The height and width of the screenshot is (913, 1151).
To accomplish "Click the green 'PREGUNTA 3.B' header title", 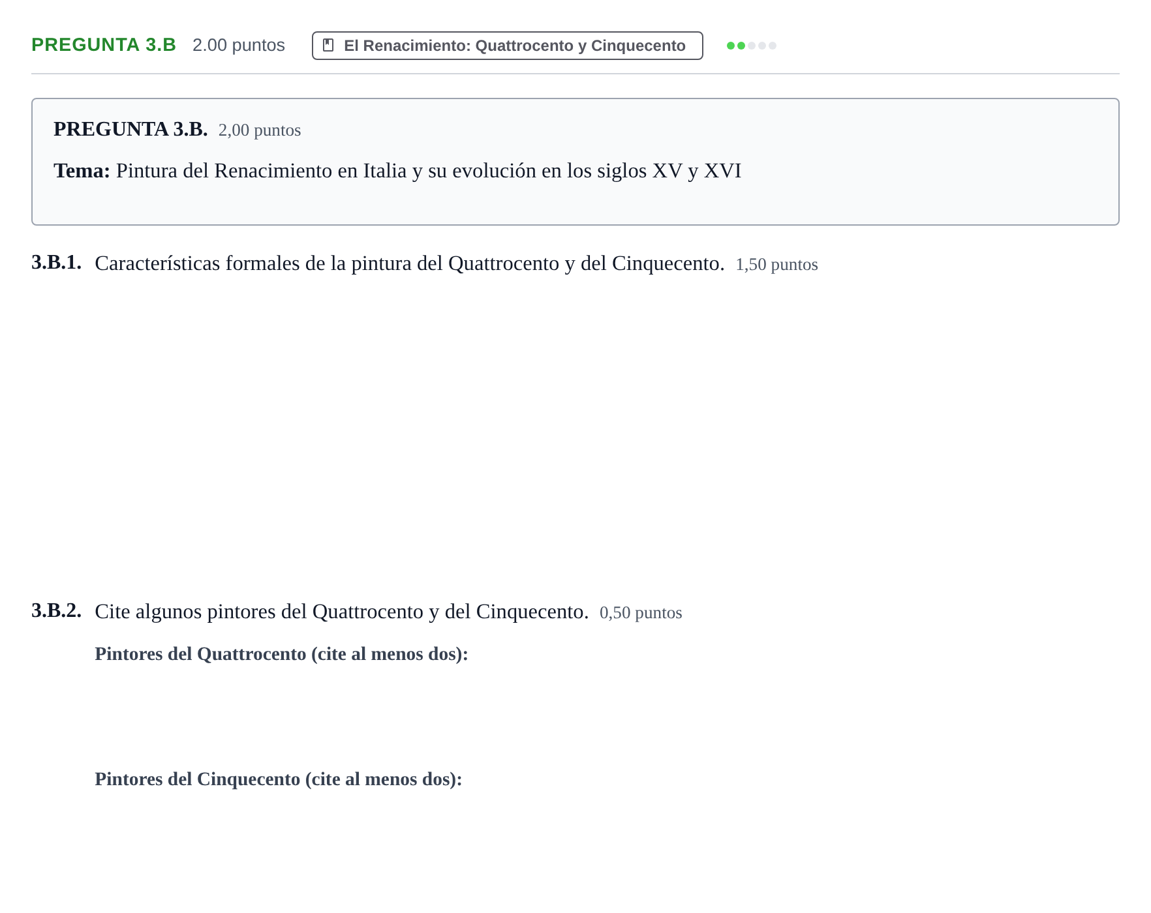I will [x=104, y=45].
